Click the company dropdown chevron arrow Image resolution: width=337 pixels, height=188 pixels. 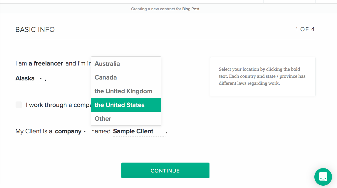pyautogui.click(x=85, y=132)
